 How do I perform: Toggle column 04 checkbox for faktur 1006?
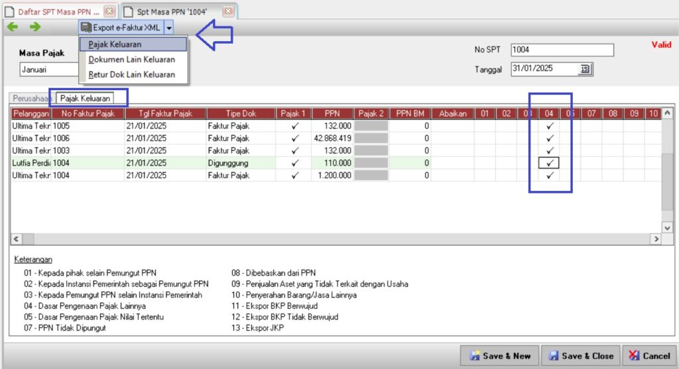click(549, 138)
